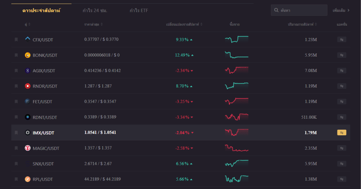361x189 pixels.
Task: Bookmark the RNDR/USDT pair
Action: 16,86
